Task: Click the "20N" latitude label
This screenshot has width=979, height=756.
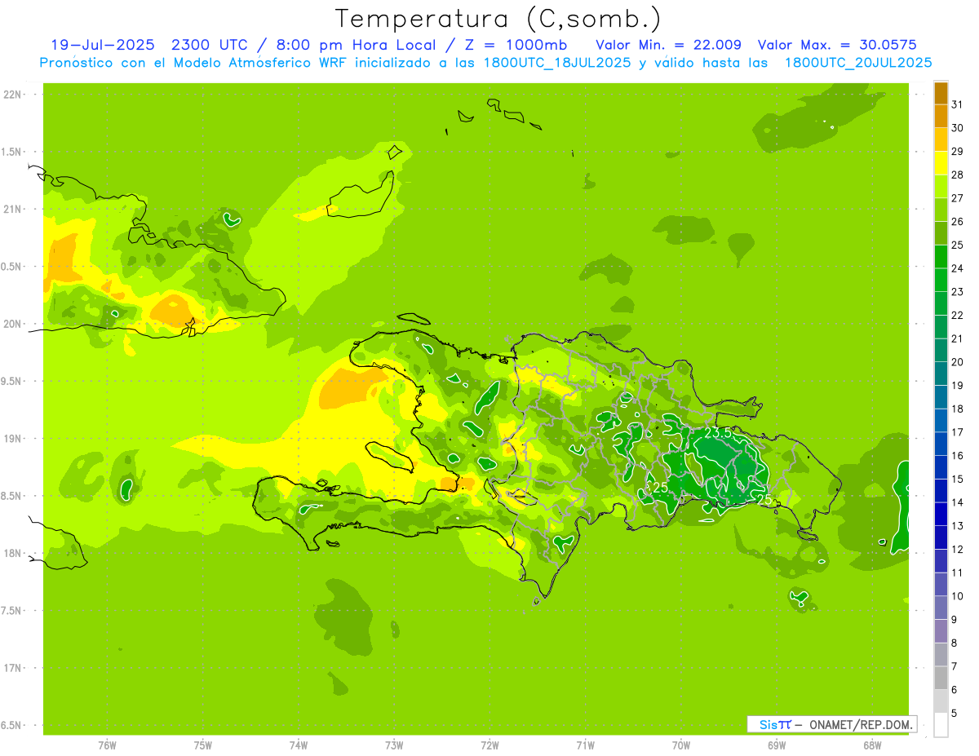Action: 12,325
